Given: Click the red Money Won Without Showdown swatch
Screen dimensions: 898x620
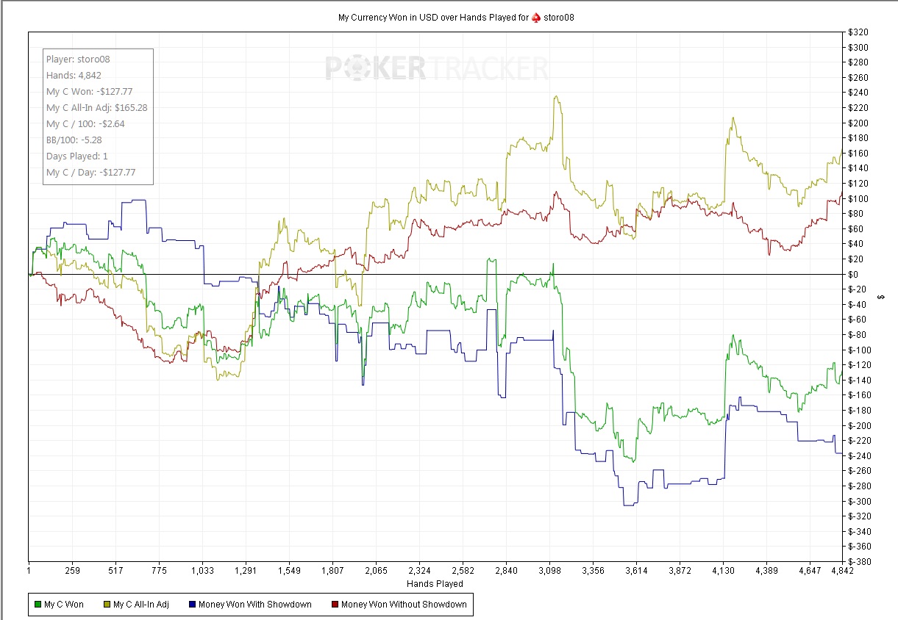Looking at the screenshot, I should coord(335,605).
